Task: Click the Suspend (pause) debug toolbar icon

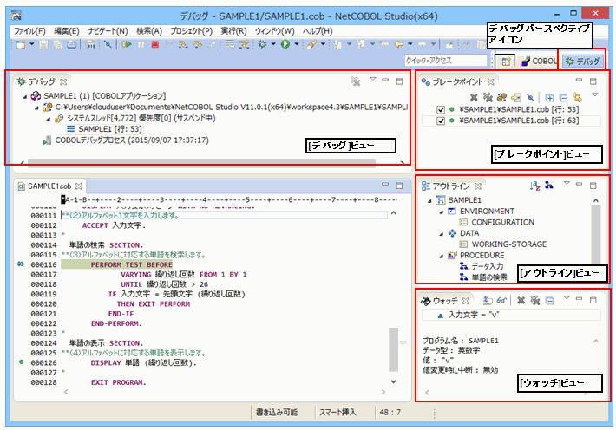Action: 141,45
